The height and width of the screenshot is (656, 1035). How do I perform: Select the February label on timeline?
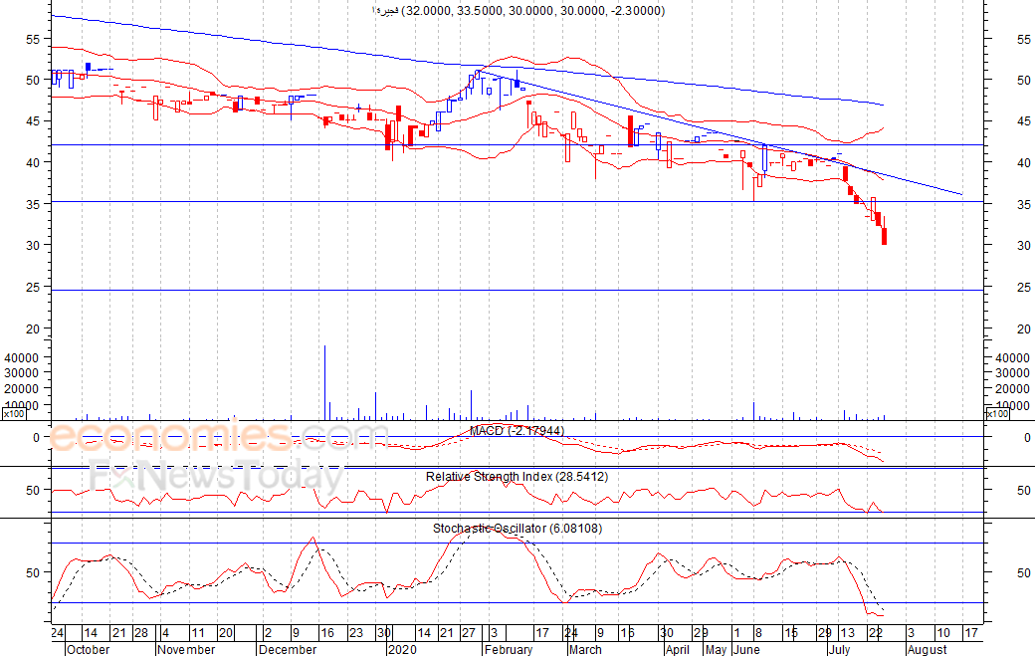tap(509, 649)
